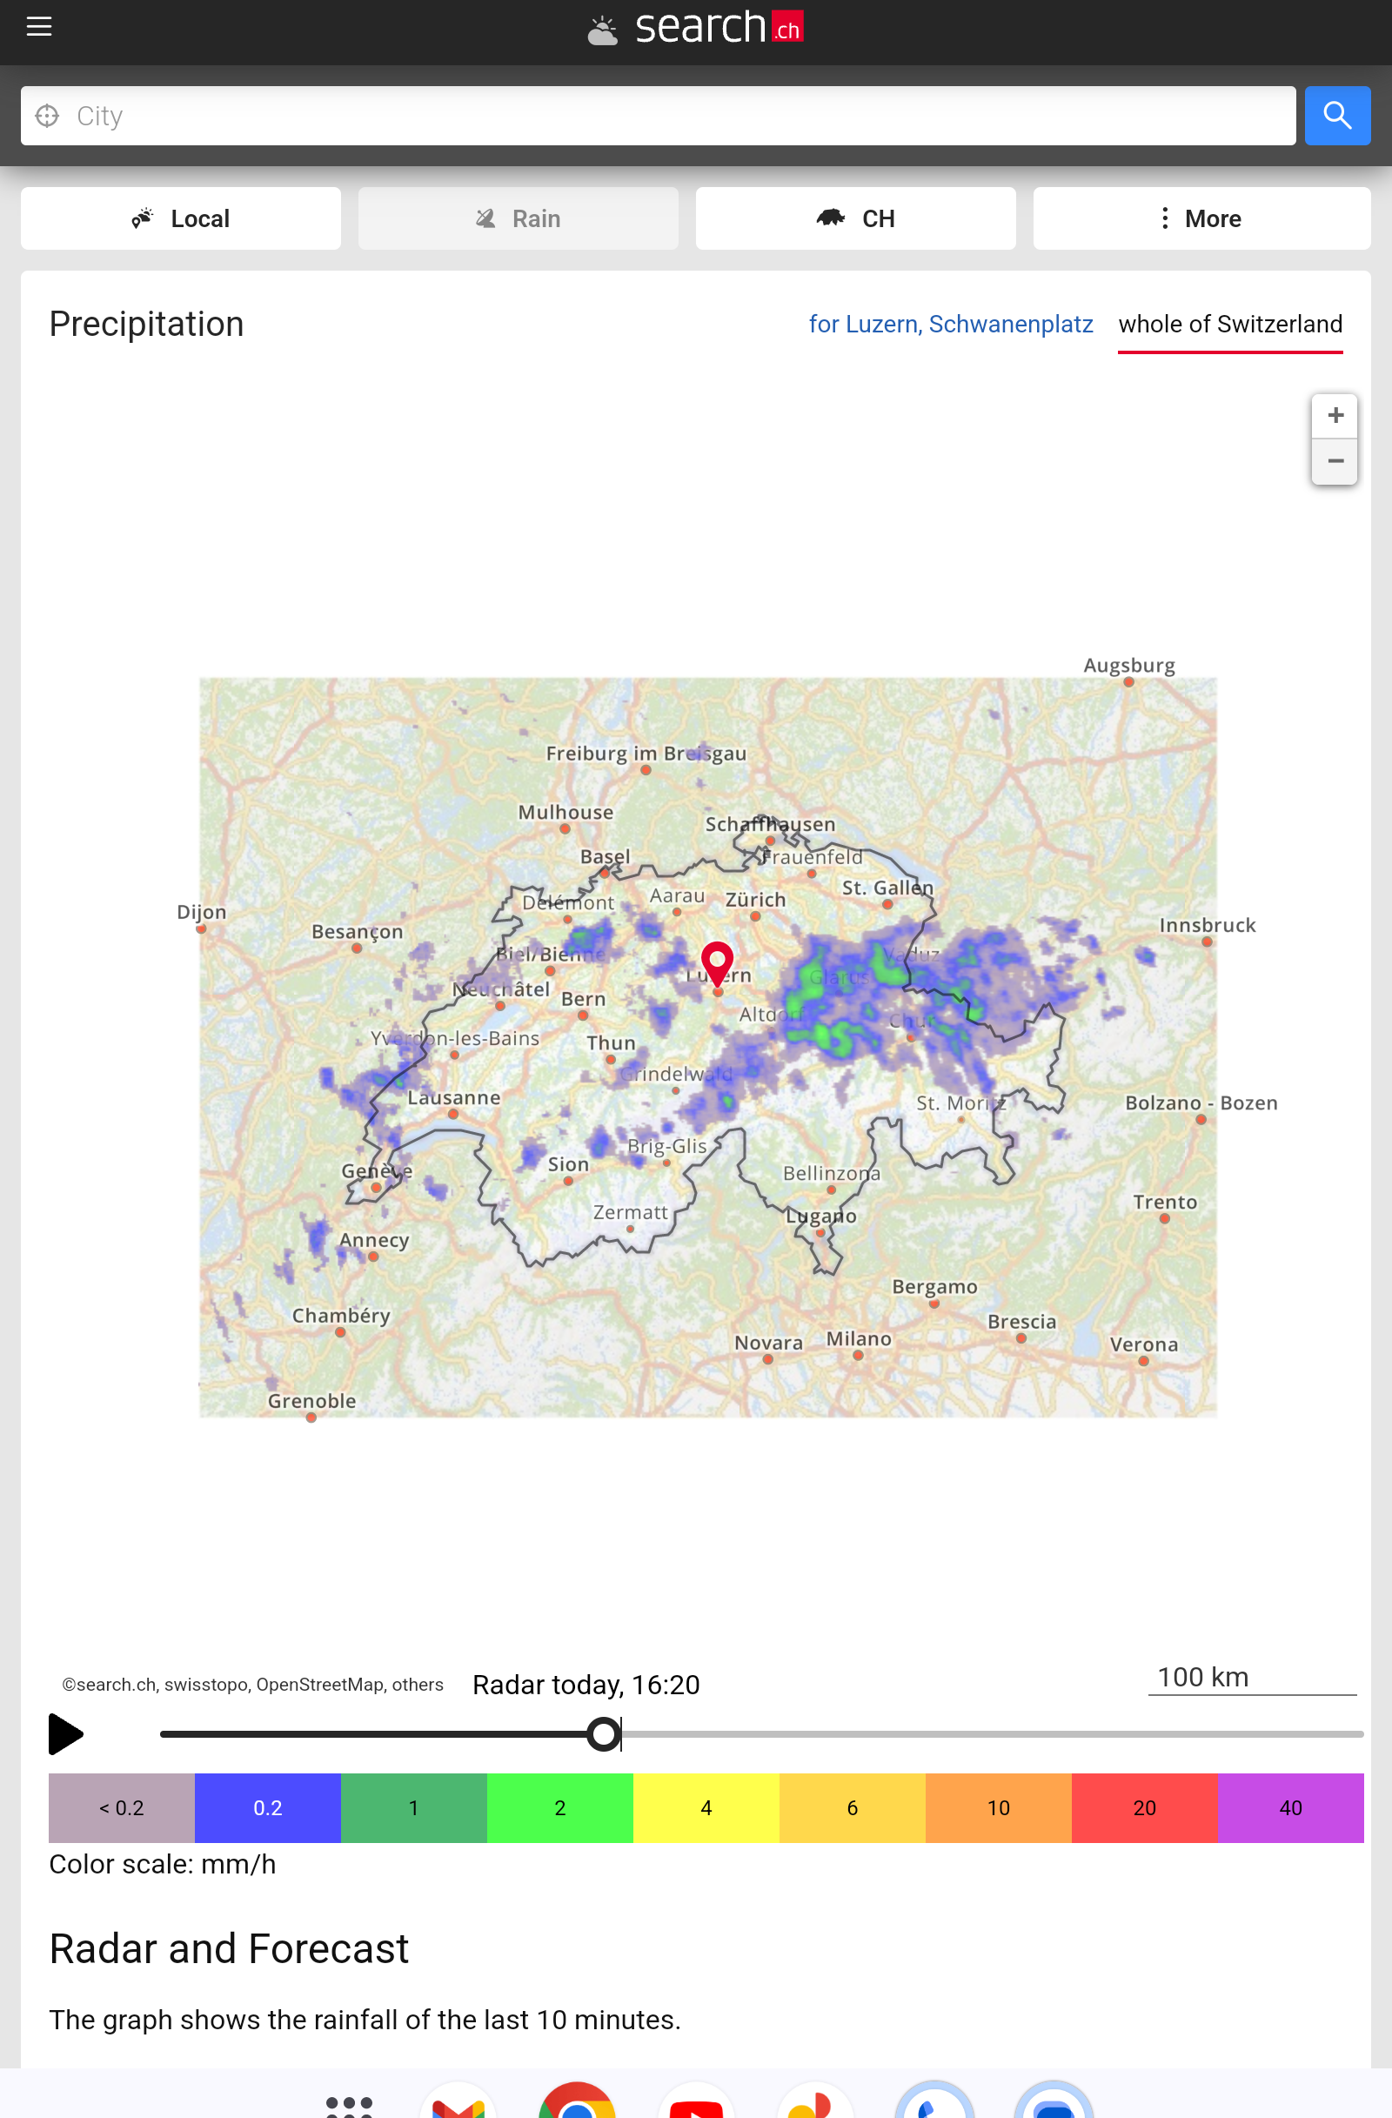Click the Basel label on the map
Viewport: 1392px width, 2118px height.
pyautogui.click(x=605, y=856)
